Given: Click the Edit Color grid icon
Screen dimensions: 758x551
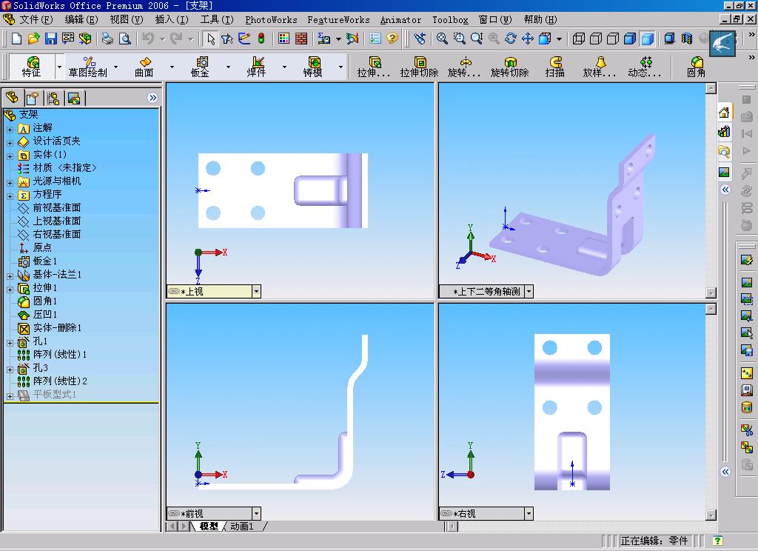Looking at the screenshot, I should click(x=284, y=39).
